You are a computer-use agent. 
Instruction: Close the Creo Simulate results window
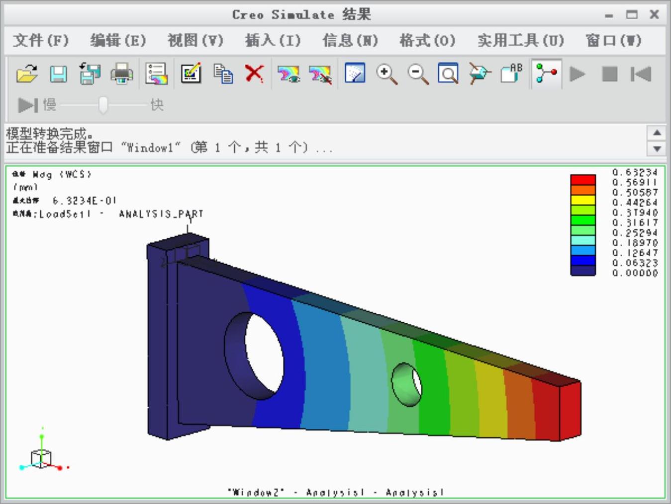(x=655, y=14)
